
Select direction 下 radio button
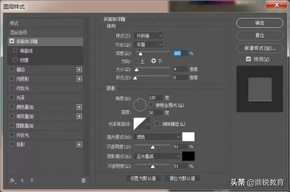(154, 61)
